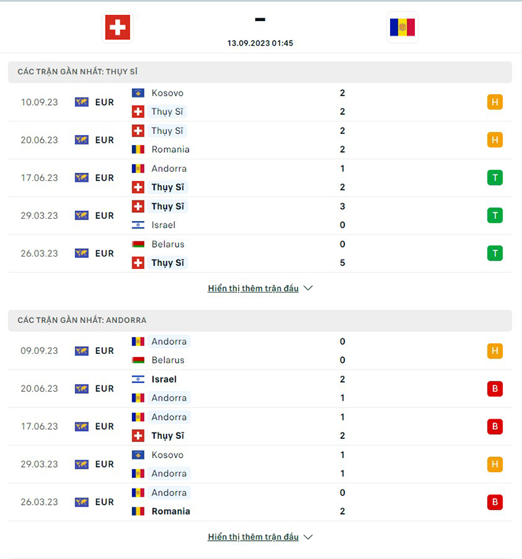Toggle the yellow H draw badge for Kosovo match
The width and height of the screenshot is (522, 559).
[495, 102]
